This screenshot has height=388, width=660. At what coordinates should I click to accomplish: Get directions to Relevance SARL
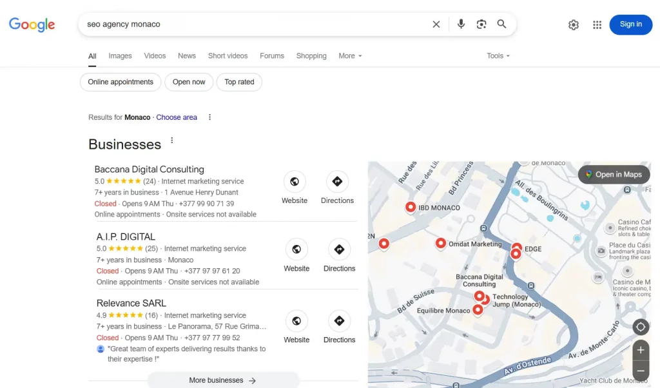click(x=339, y=321)
